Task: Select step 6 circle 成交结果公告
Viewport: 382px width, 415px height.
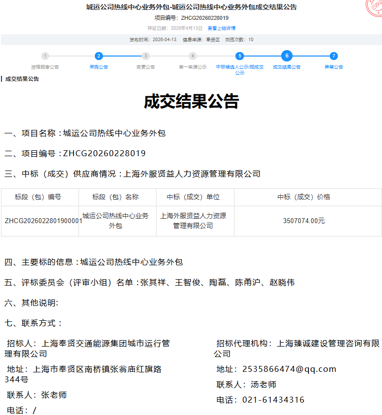Action: click(x=287, y=56)
